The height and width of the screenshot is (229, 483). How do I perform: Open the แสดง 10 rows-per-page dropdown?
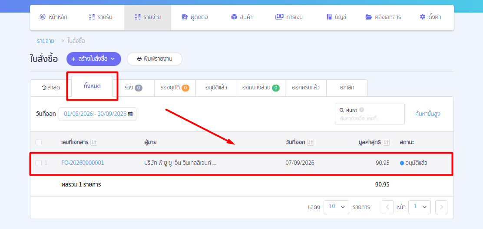click(336, 207)
